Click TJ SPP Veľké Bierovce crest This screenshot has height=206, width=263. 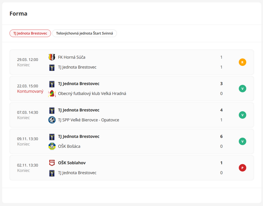coord(52,120)
